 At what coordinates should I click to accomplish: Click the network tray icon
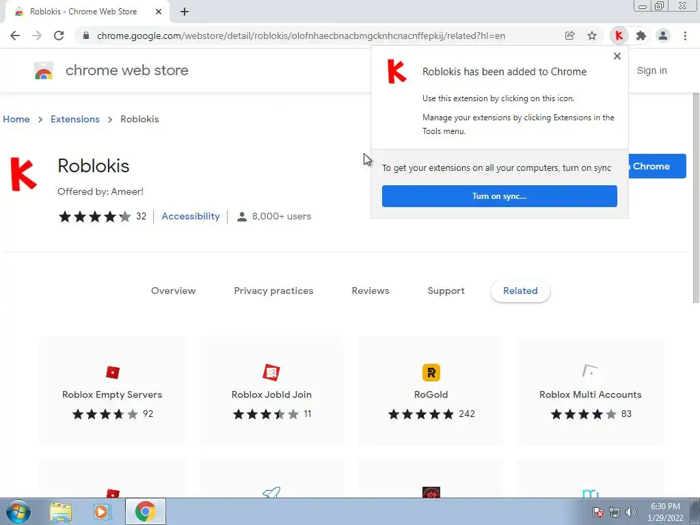[615, 512]
